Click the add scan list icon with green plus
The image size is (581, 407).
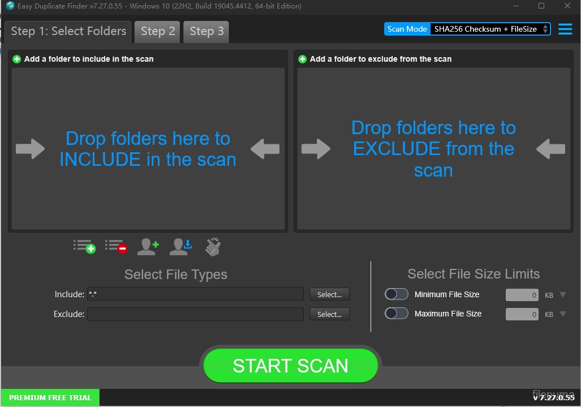(84, 246)
